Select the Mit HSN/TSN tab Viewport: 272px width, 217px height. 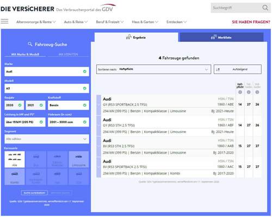click(69, 55)
